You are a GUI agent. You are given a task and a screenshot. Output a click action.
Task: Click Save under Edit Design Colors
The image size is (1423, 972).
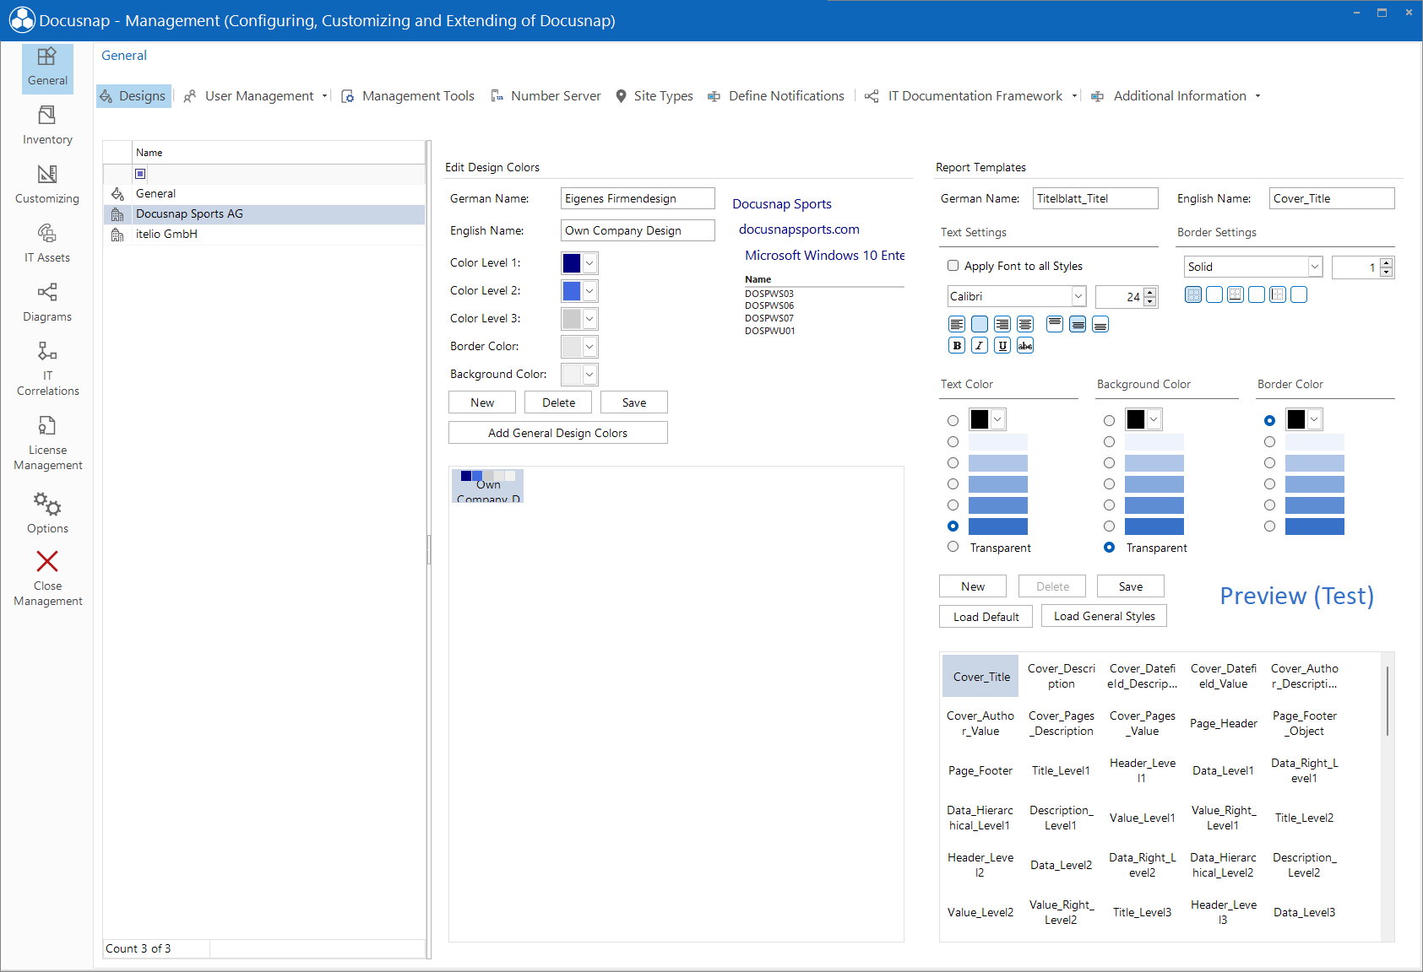[633, 402]
